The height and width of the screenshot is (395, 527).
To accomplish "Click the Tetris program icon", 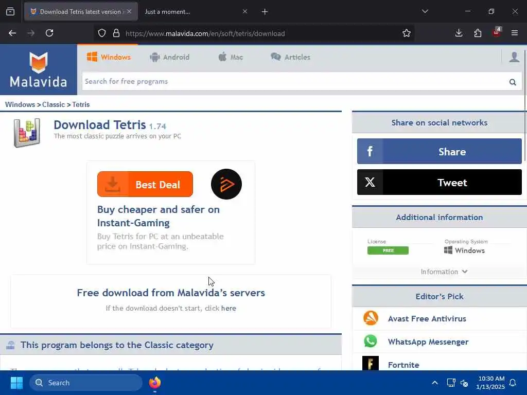I will [x=27, y=133].
